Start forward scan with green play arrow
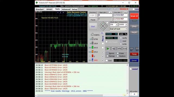Screen dimensions: 174x97 pyautogui.click(x=108, y=48)
